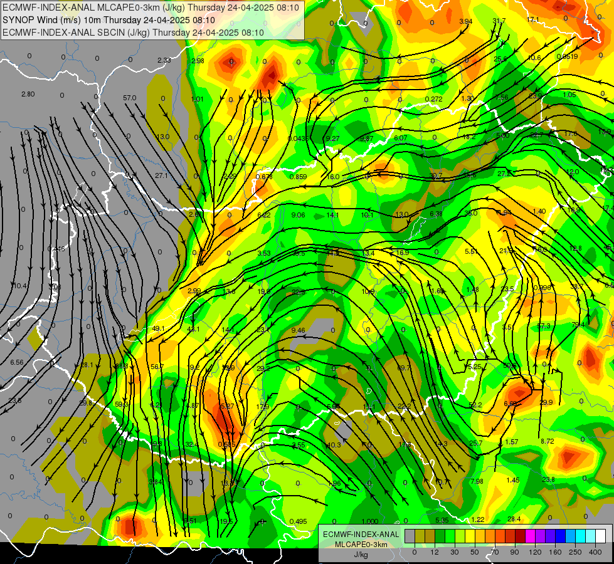Click the 35.0 value on the map

point(471,213)
